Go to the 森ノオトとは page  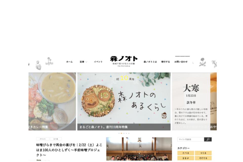point(150,62)
